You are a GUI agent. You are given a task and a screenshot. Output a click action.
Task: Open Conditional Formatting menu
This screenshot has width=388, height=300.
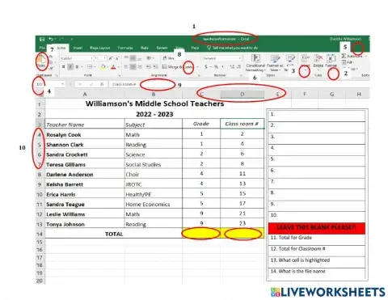(255, 63)
